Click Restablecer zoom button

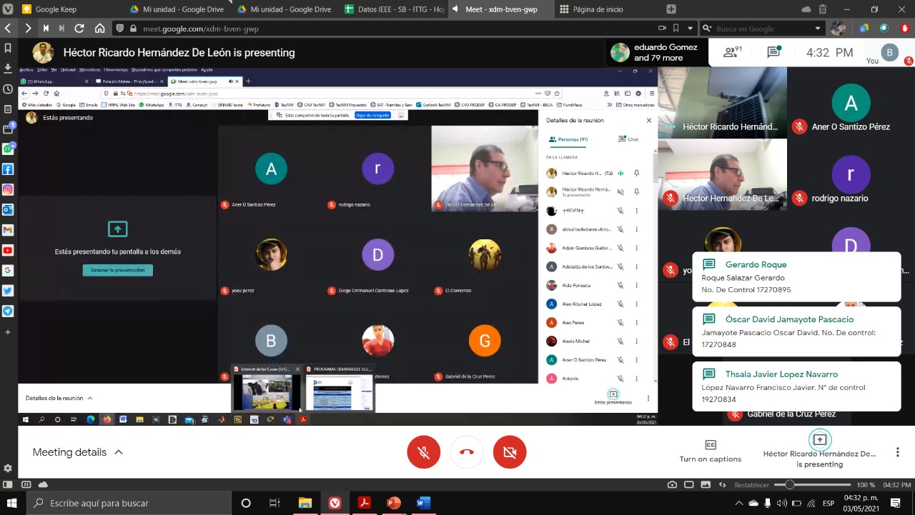click(x=751, y=485)
